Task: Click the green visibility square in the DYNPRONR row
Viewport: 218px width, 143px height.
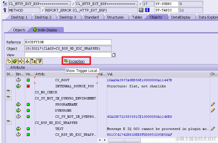Action: pos(28,111)
